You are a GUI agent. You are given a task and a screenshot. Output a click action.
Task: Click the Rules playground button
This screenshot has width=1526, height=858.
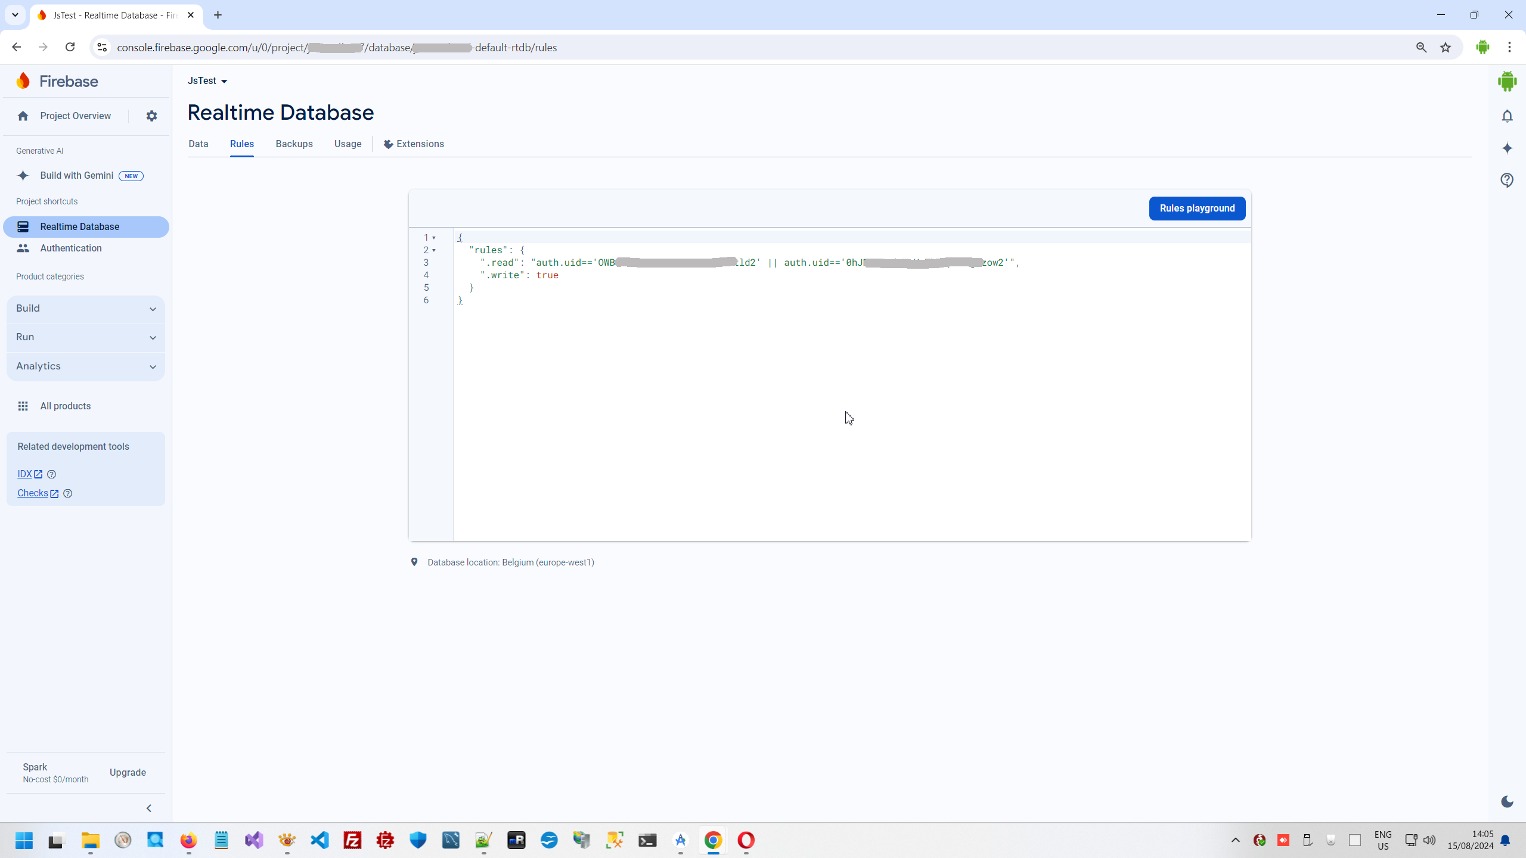tap(1196, 209)
